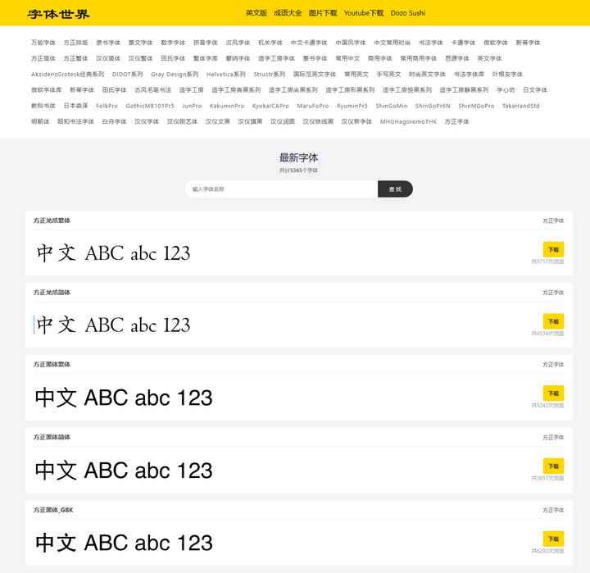Click the 共计5365个字体 count text
590x573 pixels.
(x=298, y=171)
